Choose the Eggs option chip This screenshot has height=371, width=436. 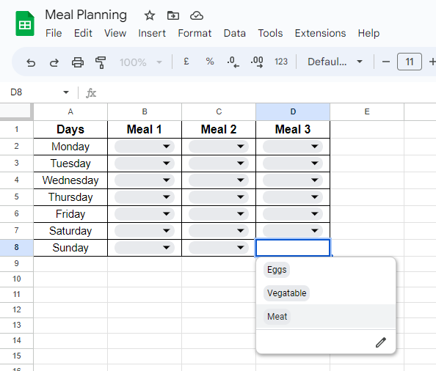pos(277,270)
